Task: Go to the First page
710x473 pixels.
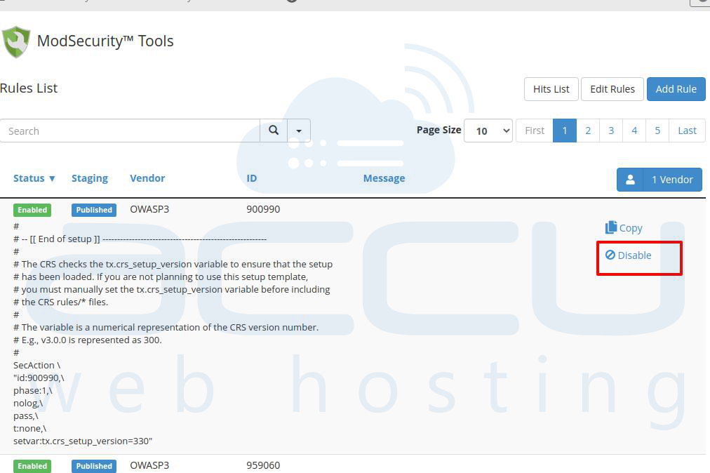Action: coord(535,131)
